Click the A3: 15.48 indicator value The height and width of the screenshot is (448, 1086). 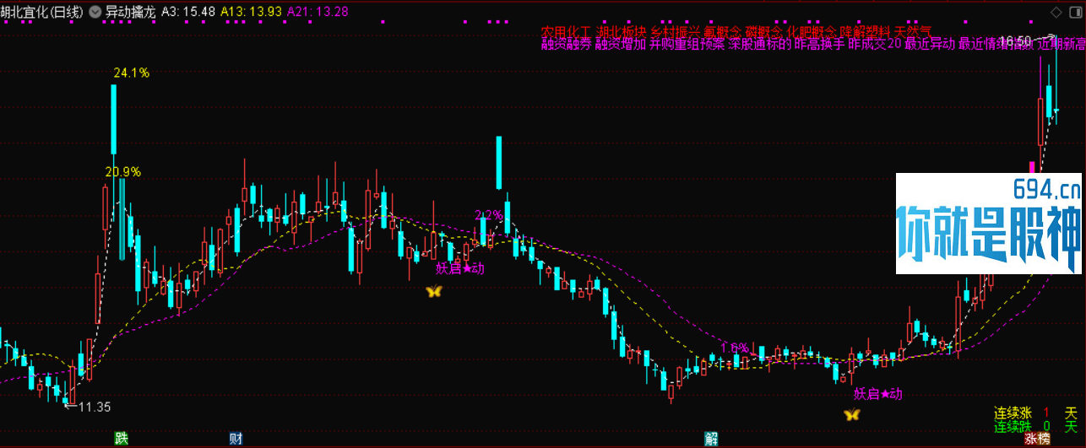click(x=189, y=13)
